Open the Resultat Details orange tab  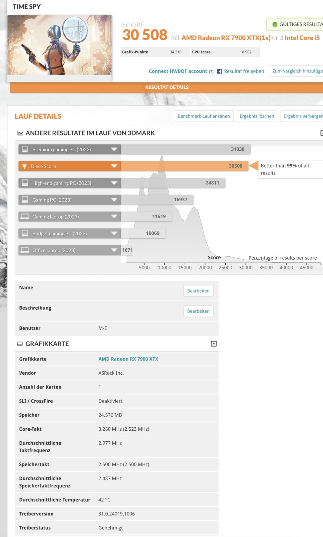pyautogui.click(x=167, y=87)
